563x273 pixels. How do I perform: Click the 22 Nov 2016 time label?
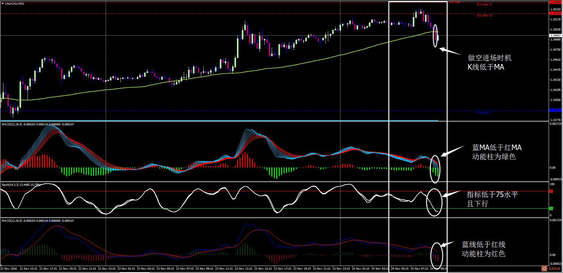tap(9, 269)
